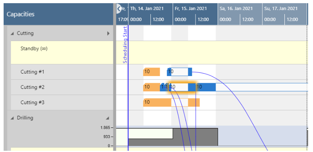Click the long orange operation on Cutting #3

pyautogui.click(x=171, y=103)
